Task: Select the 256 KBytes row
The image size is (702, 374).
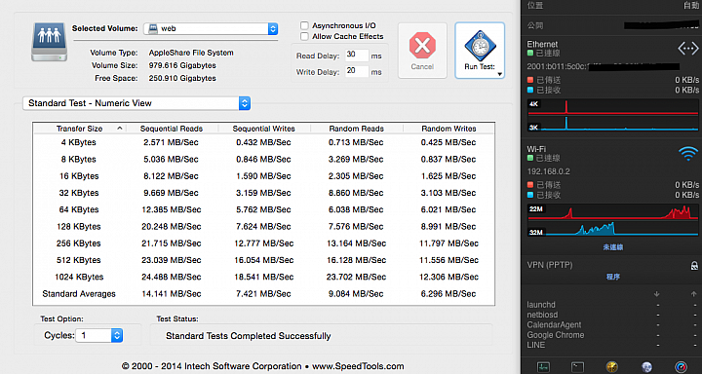Action: tap(263, 243)
